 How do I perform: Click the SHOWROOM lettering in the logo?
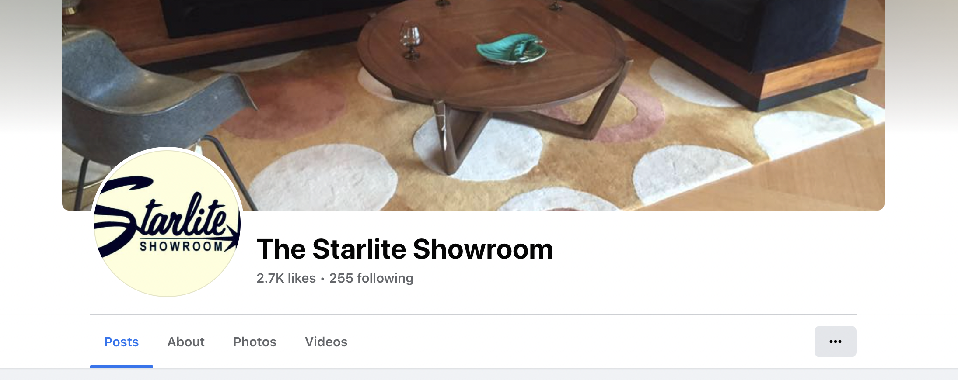[x=182, y=246]
